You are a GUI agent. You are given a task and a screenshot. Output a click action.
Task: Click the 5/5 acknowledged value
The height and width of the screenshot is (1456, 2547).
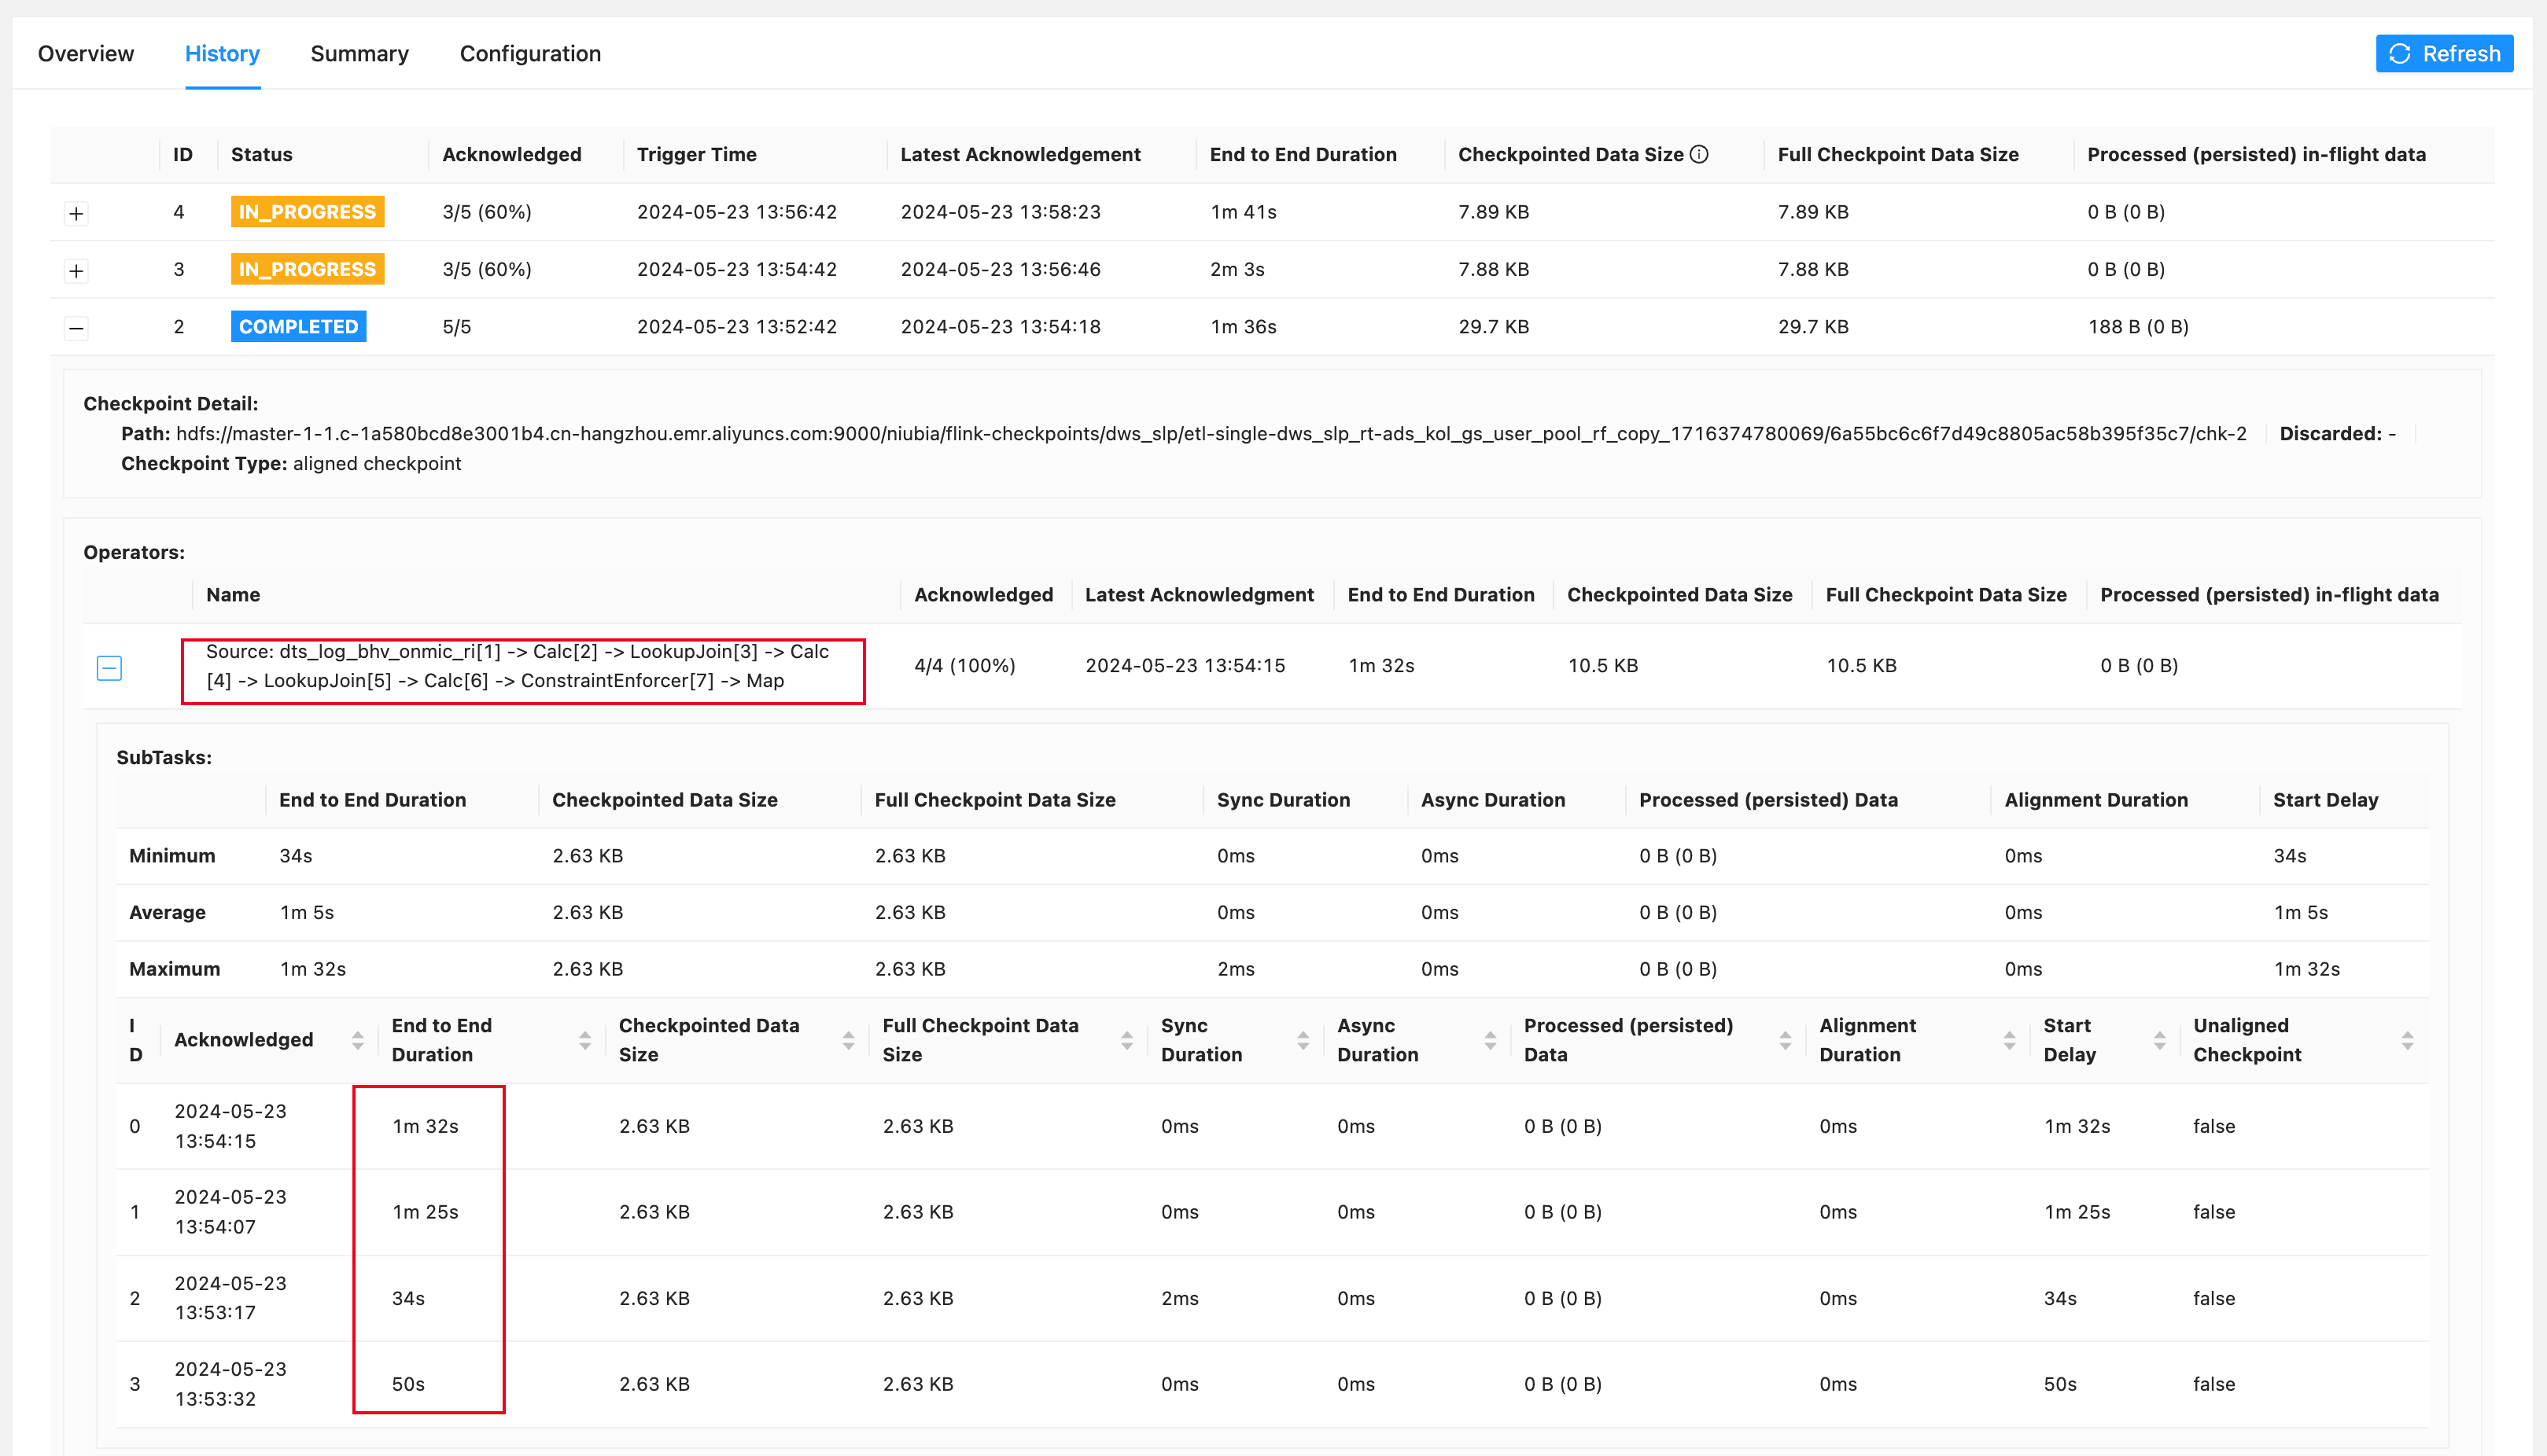click(x=456, y=327)
